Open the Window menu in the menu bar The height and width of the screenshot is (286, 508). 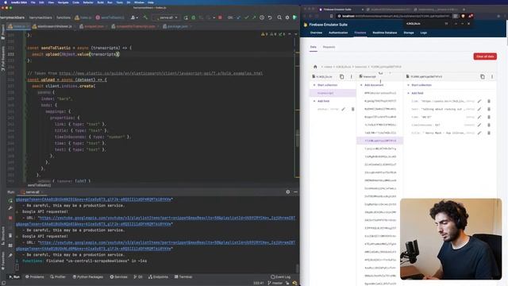pos(139,2)
